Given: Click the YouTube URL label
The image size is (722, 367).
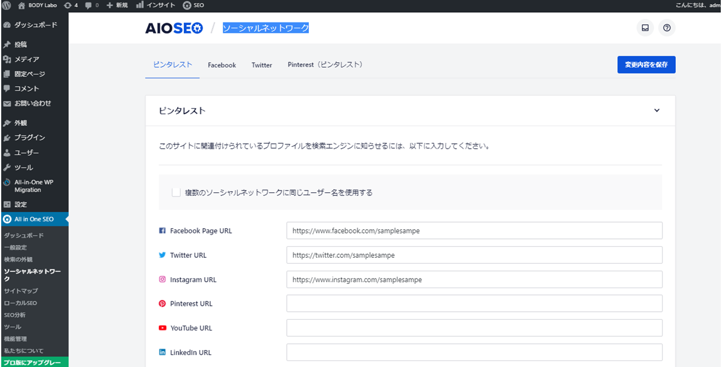Looking at the screenshot, I should click(191, 328).
